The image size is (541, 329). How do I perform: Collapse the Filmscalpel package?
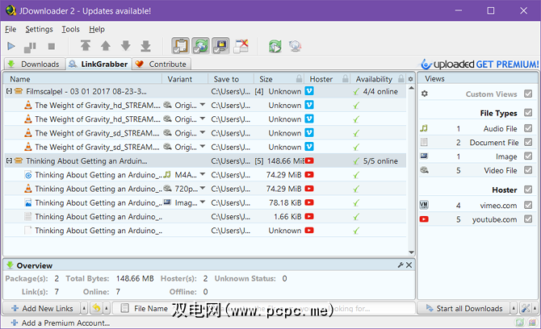(x=9, y=91)
